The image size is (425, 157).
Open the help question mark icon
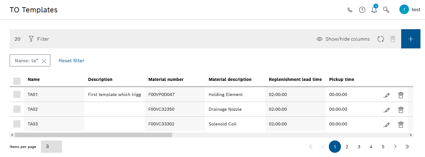point(362,10)
